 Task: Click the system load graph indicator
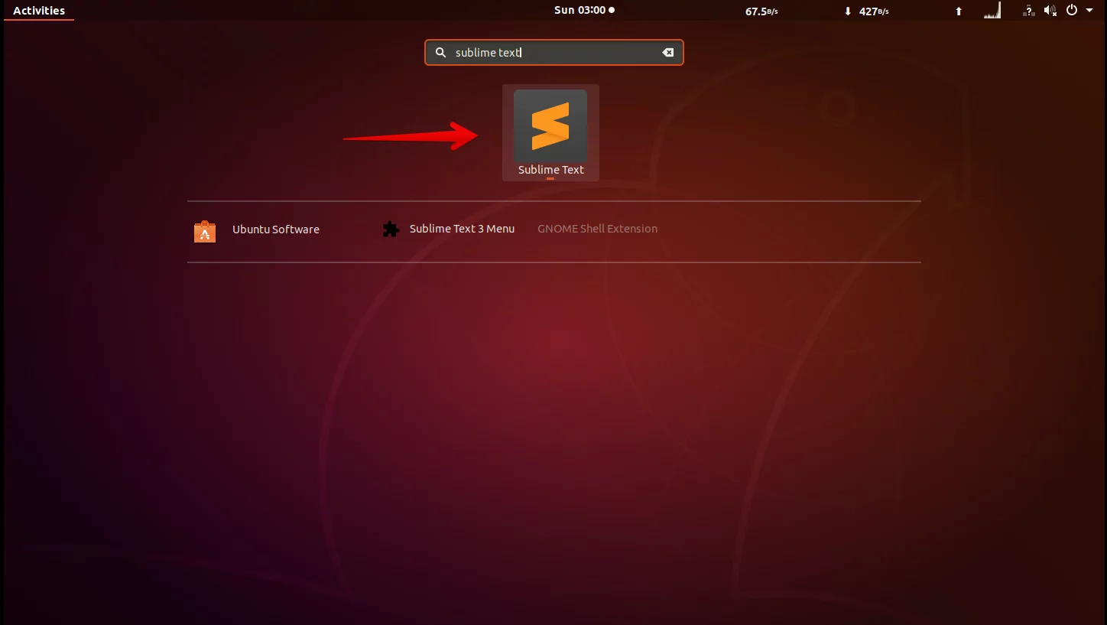click(x=992, y=11)
